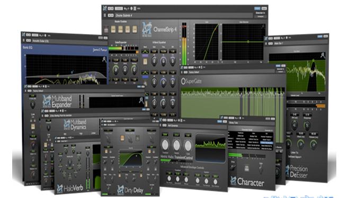Image resolution: width=348 pixels, height=198 pixels.
Task: Click first EQ band gain knob
Action: (x=154, y=61)
